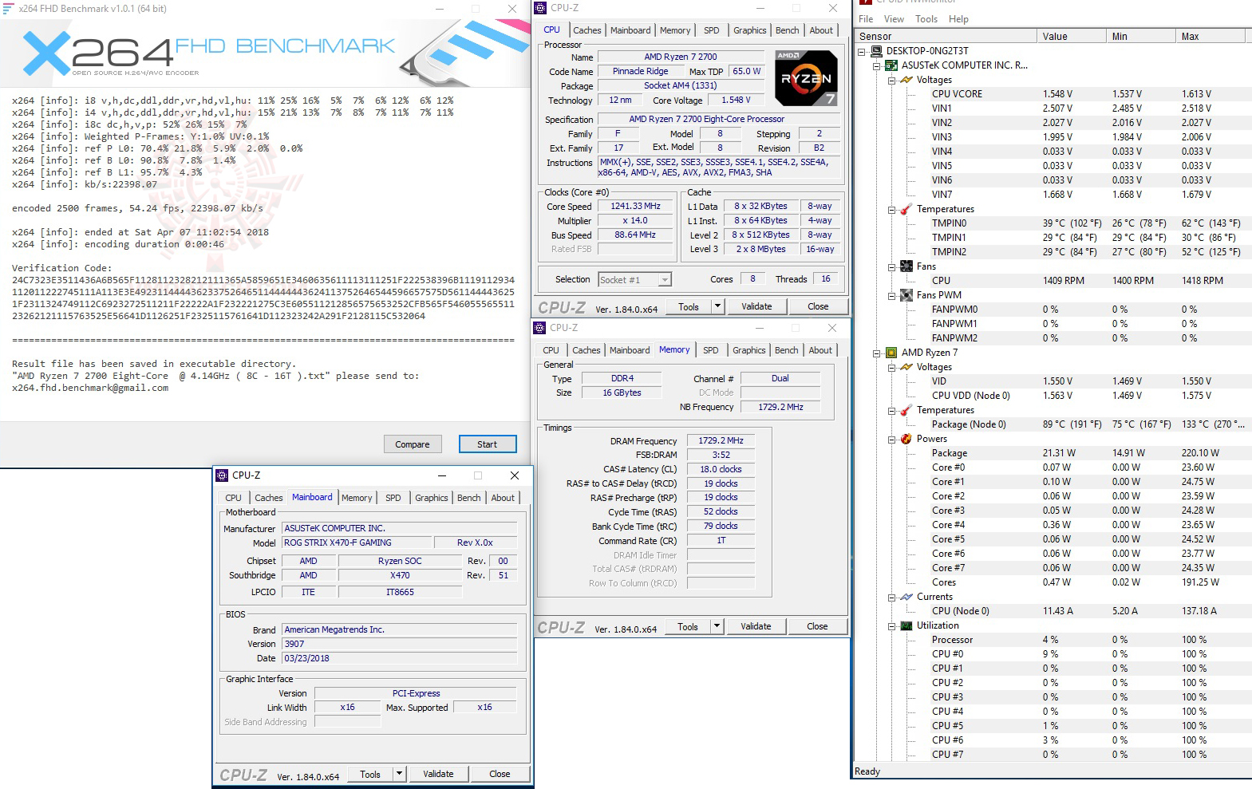Collapse the Powers node
The height and width of the screenshot is (789, 1252).
point(891,439)
